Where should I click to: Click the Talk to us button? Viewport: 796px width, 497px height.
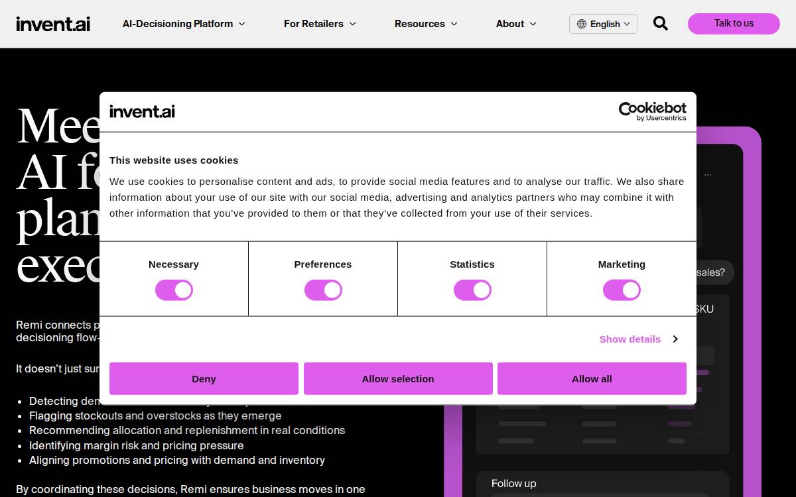coord(734,24)
